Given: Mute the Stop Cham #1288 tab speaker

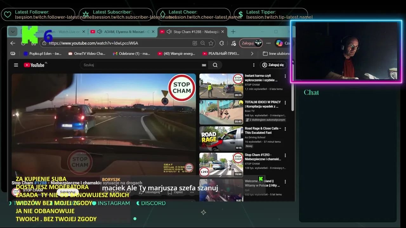Looking at the screenshot, I should (169, 32).
